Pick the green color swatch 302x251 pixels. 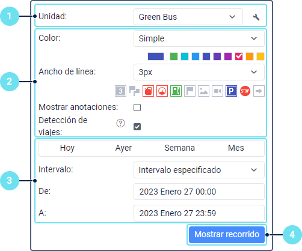[174, 56]
